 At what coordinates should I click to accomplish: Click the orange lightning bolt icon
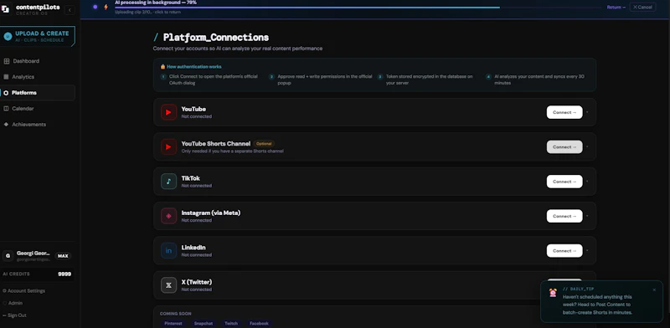point(106,7)
